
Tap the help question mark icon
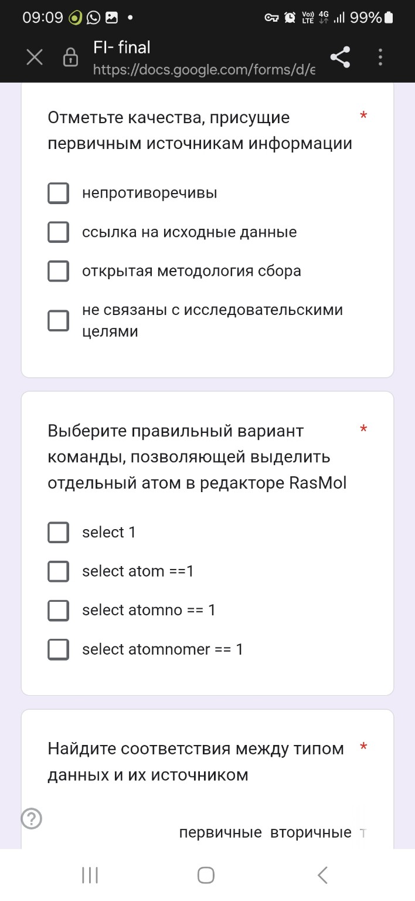tap(31, 818)
